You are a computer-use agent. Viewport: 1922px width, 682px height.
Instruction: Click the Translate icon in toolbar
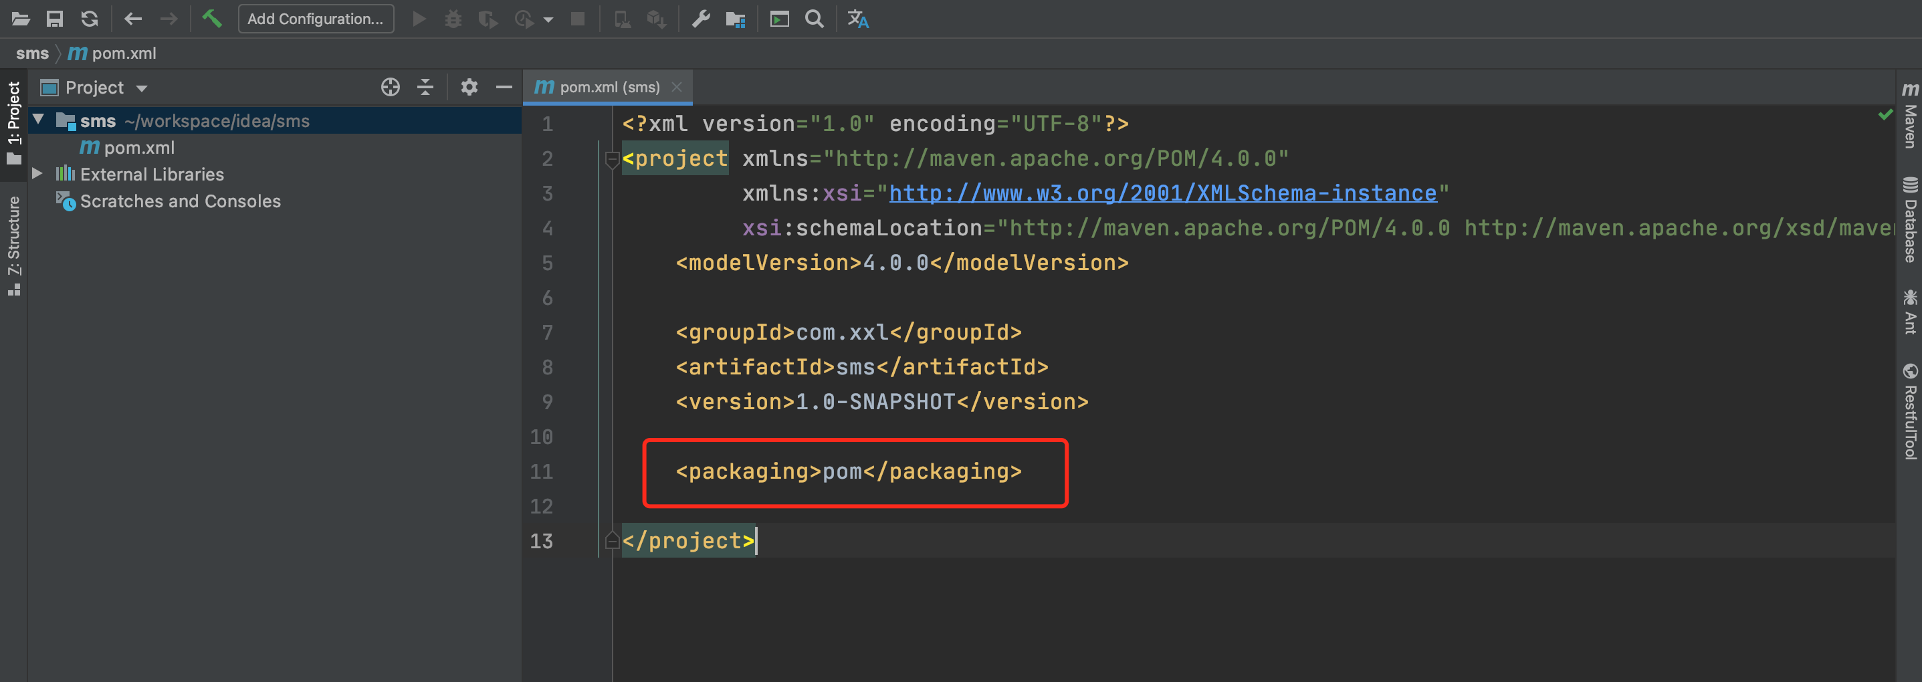pos(857,19)
